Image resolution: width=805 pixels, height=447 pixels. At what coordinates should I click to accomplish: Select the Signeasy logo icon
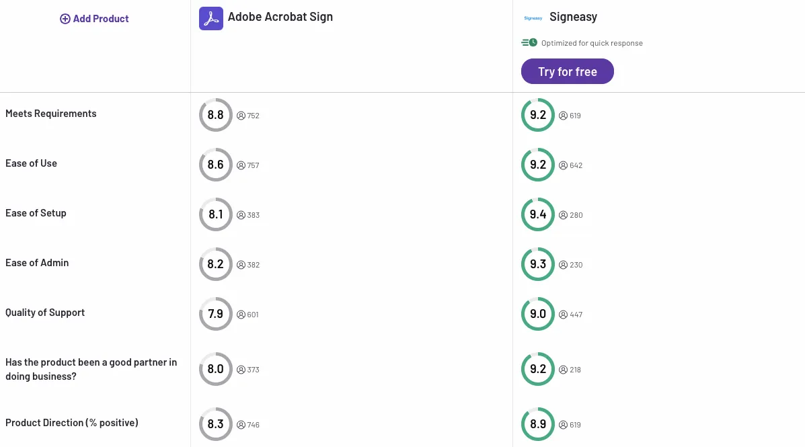pos(533,18)
